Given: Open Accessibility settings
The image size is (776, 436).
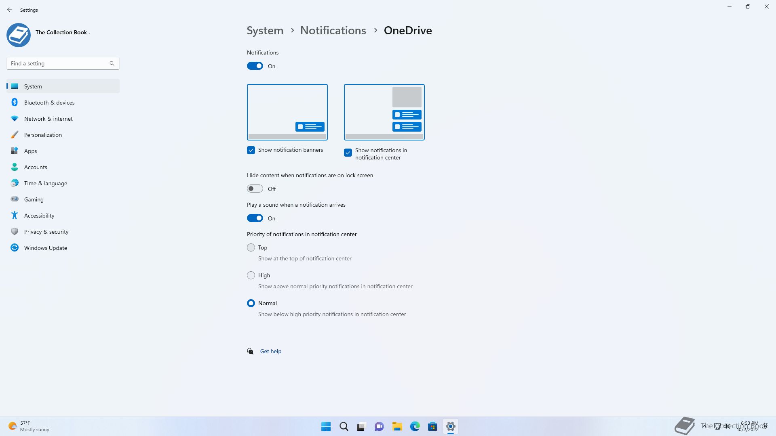Looking at the screenshot, I should pyautogui.click(x=63, y=215).
